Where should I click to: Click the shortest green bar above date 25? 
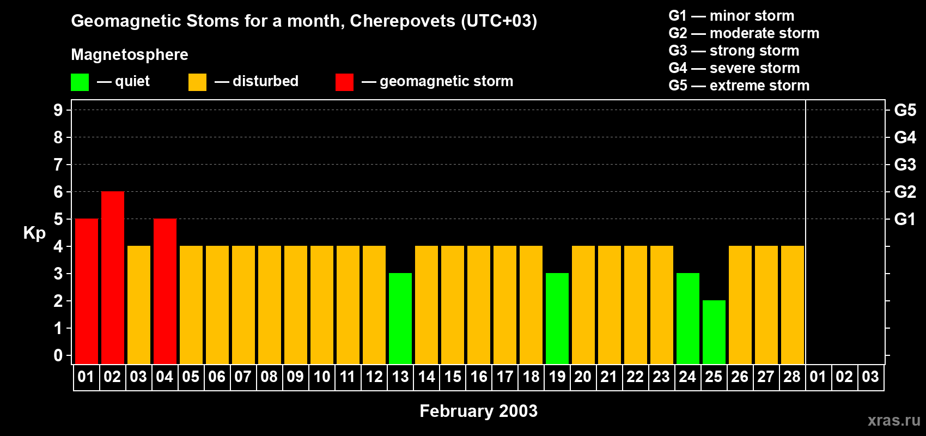tap(714, 332)
